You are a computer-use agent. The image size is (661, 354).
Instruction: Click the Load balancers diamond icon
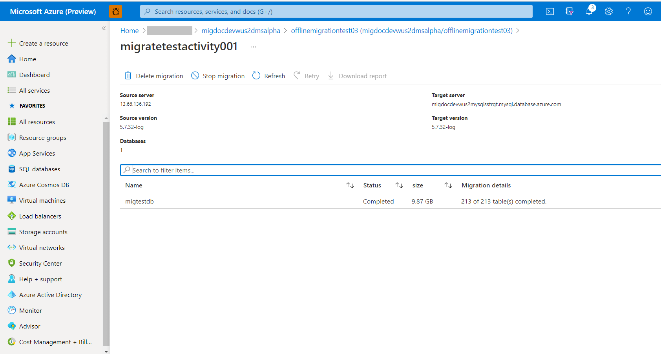coord(12,216)
